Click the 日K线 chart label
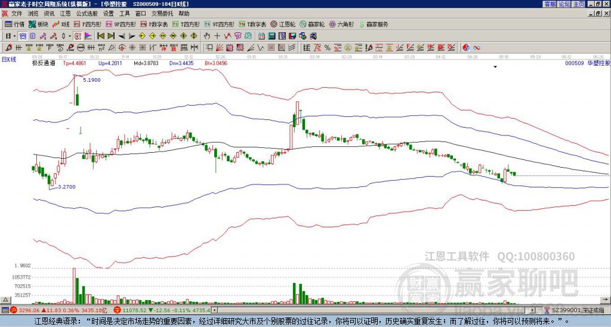The image size is (611, 327). coord(10,60)
